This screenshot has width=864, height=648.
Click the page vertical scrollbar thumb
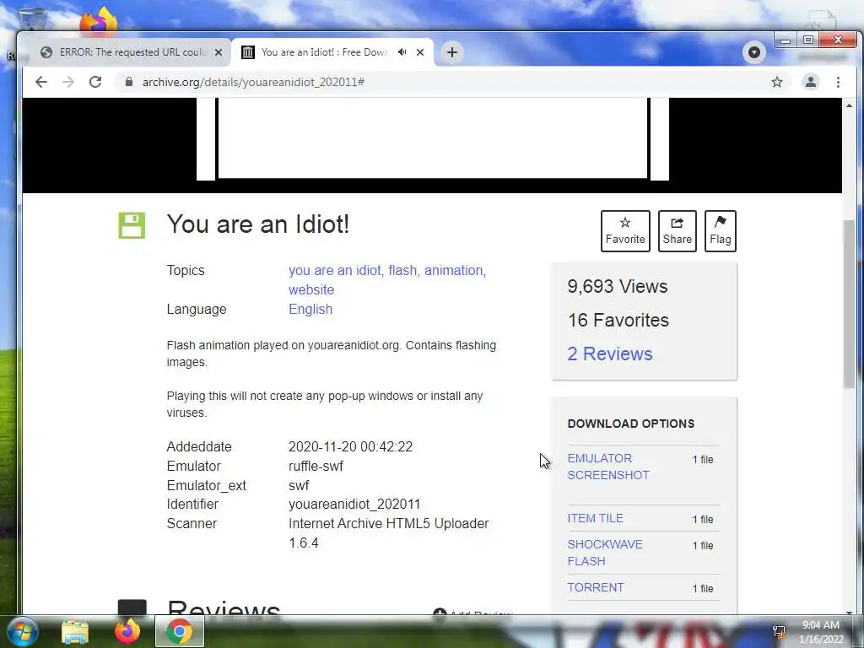(x=849, y=303)
